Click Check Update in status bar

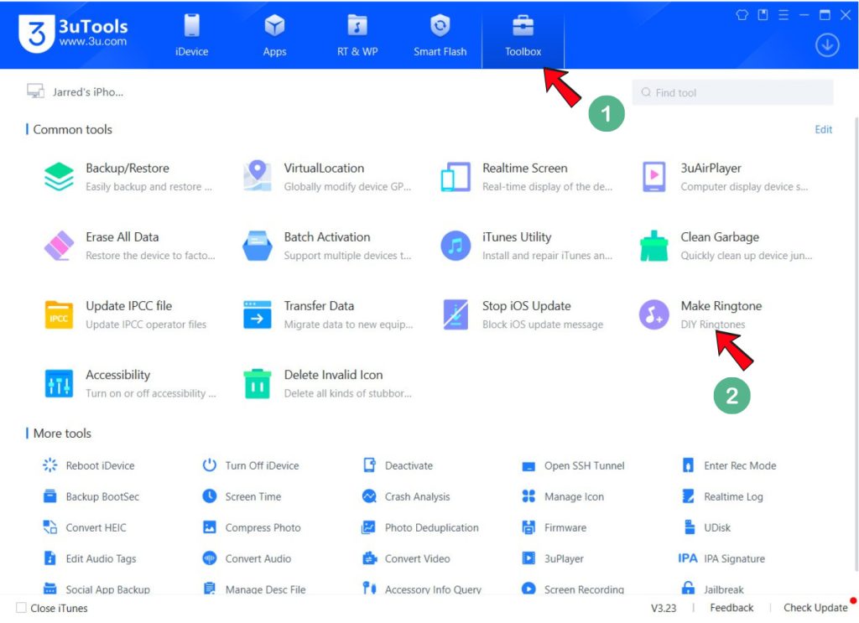[815, 608]
